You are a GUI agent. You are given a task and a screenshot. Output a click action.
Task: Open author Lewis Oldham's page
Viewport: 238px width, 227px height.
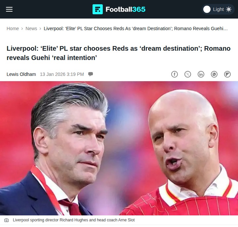click(x=21, y=74)
